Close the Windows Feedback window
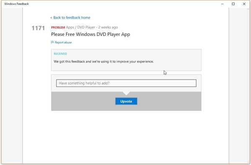 pos(244,4)
